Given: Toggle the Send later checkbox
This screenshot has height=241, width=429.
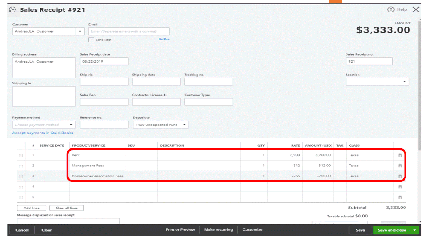Looking at the screenshot, I should 91,40.
